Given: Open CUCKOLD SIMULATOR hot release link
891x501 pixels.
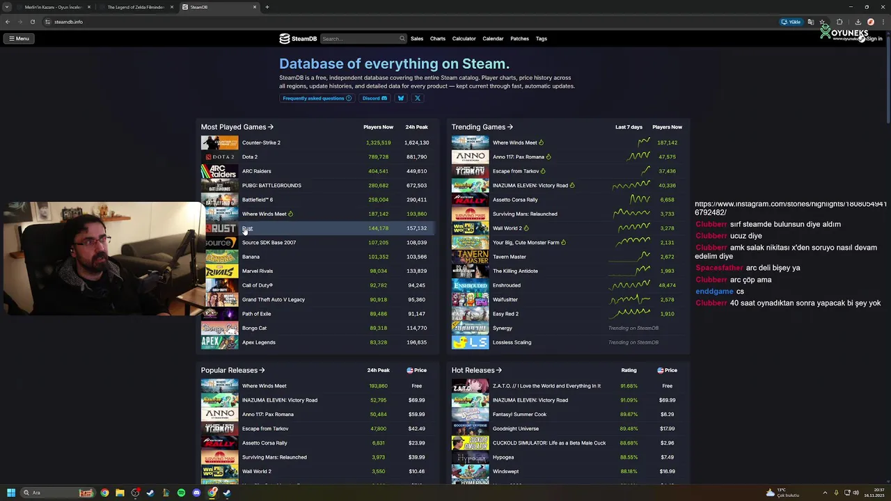Looking at the screenshot, I should [549, 443].
